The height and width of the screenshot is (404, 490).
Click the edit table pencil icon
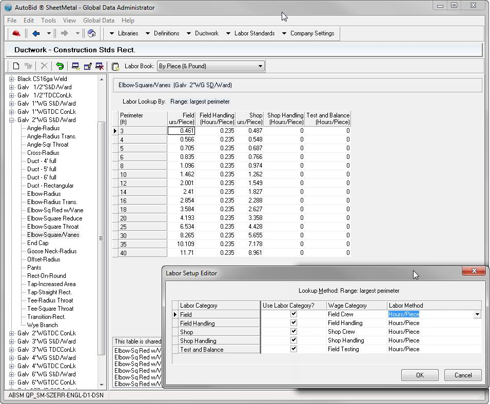click(x=88, y=66)
